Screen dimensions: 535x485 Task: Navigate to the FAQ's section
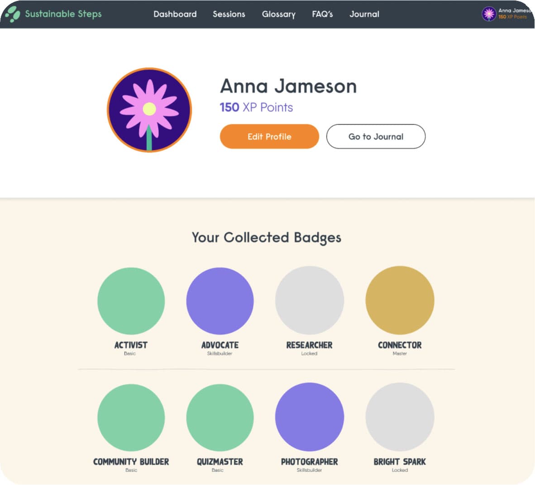[x=322, y=14]
